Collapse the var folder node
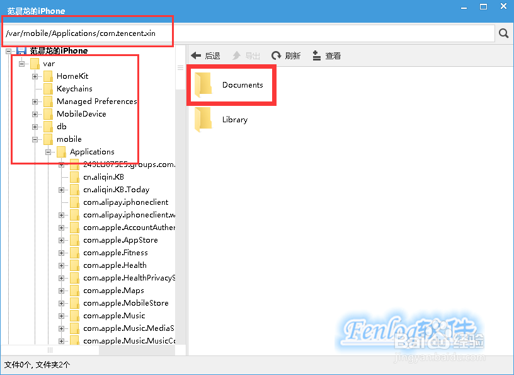The width and height of the screenshot is (514, 375). 21,64
